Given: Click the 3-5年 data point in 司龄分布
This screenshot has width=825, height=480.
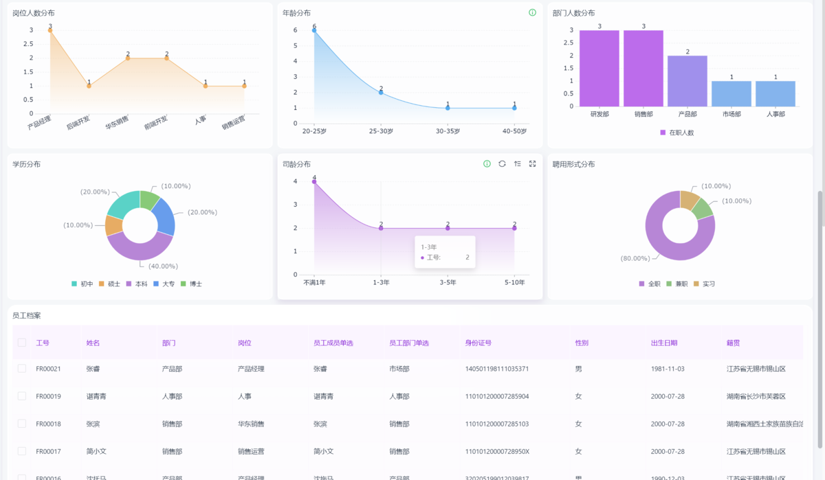Looking at the screenshot, I should 448,228.
